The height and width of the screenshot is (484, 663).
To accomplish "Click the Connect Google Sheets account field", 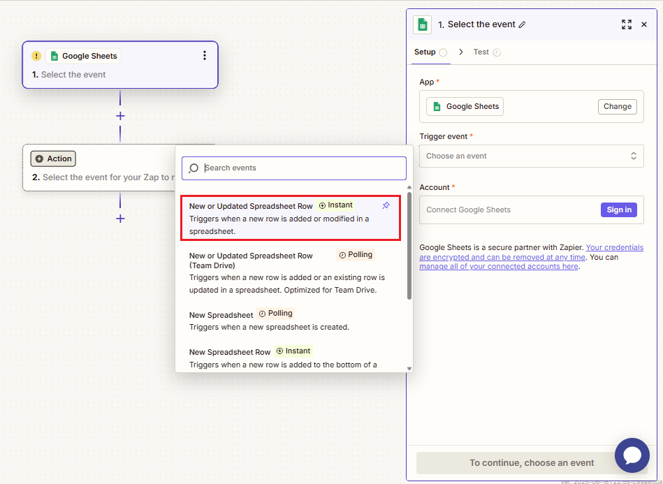I will pyautogui.click(x=532, y=210).
